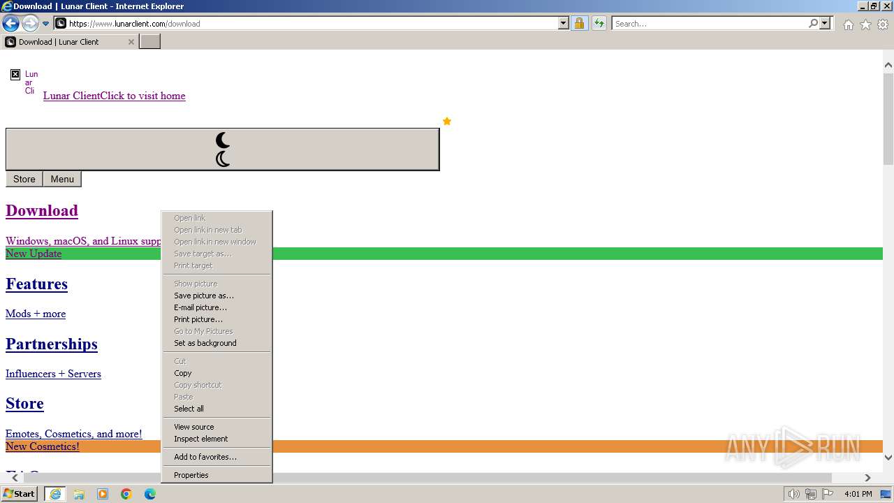Select Set as background menu item
894x503 pixels.
coord(217,343)
